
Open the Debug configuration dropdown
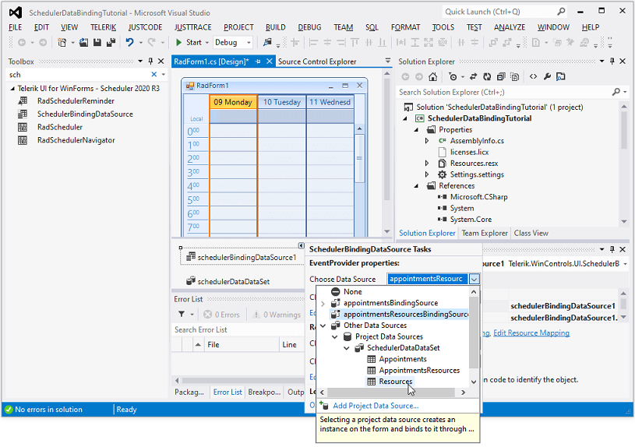249,43
